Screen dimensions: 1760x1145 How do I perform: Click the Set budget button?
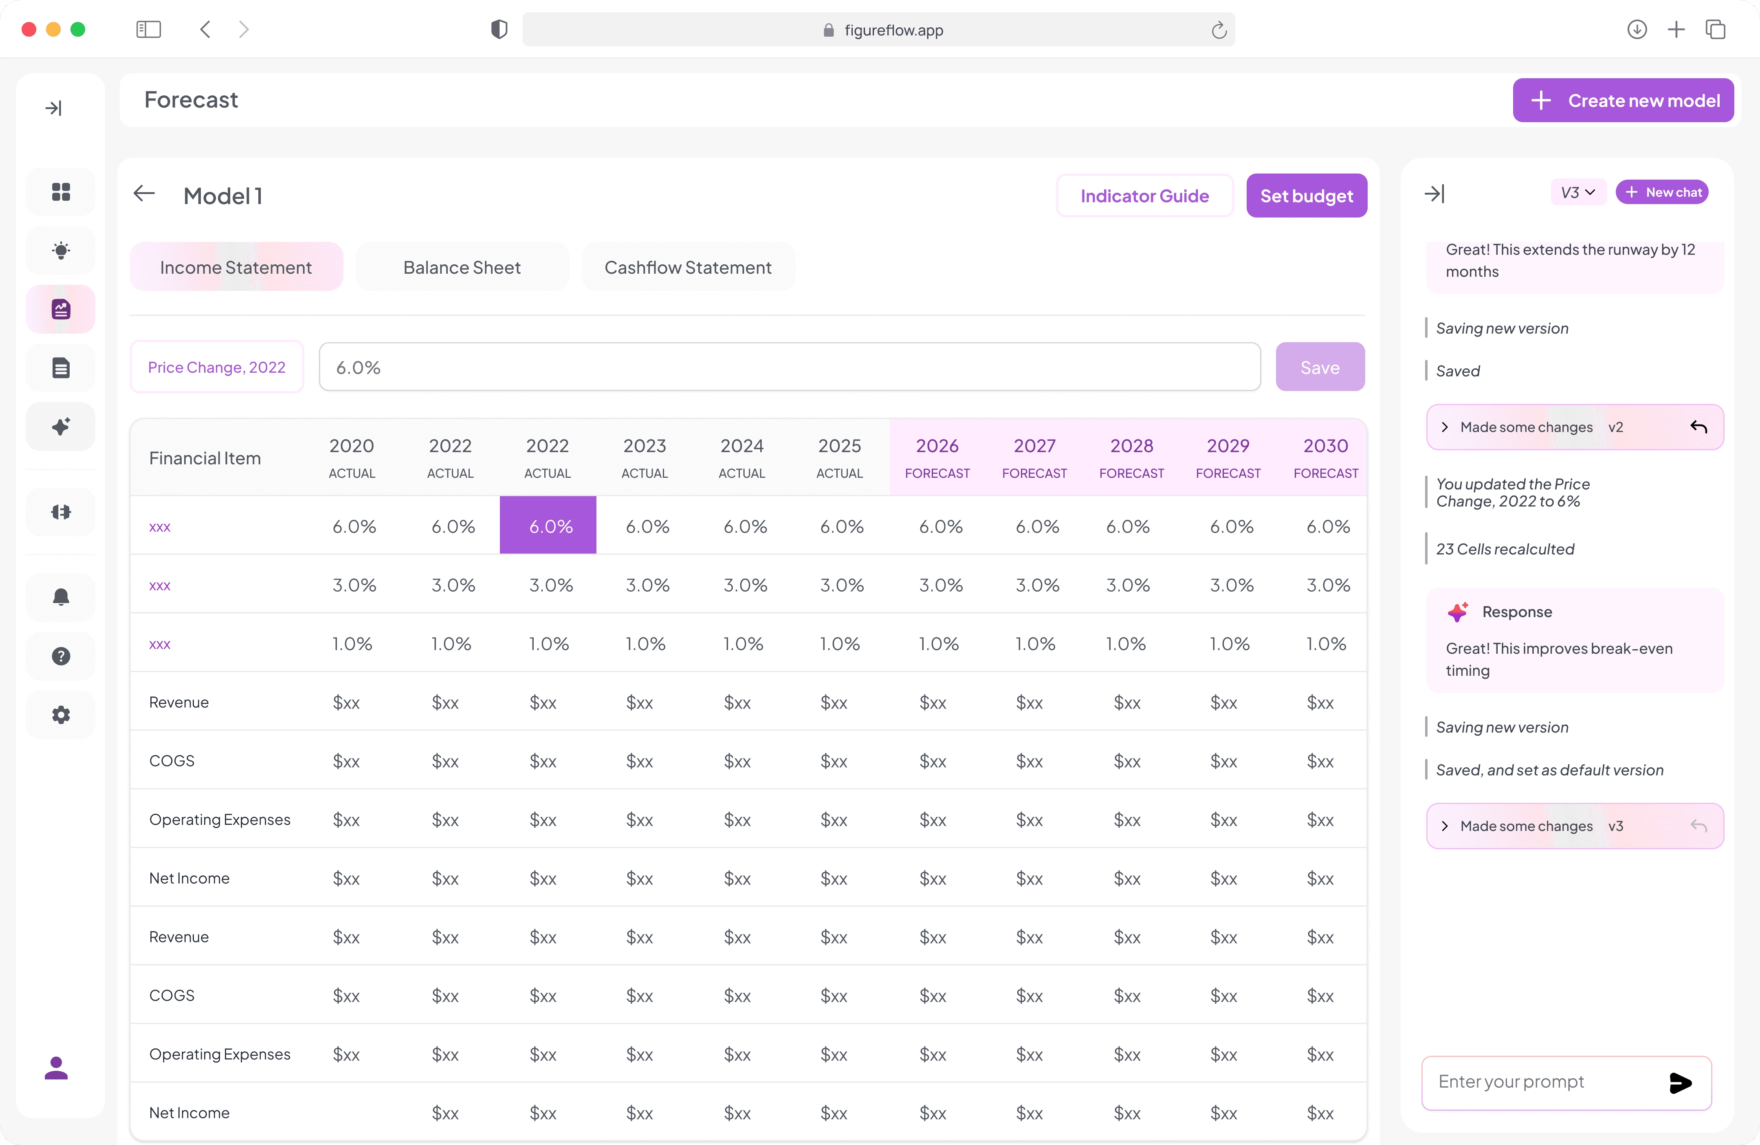(1307, 196)
